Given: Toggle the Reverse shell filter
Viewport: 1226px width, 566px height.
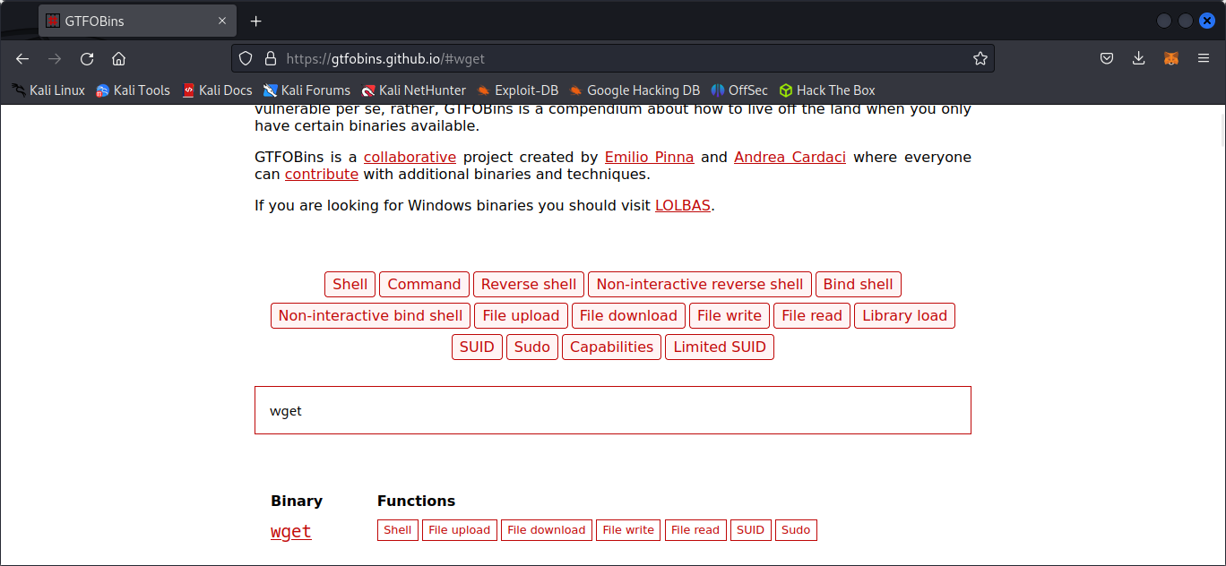Looking at the screenshot, I should click(x=528, y=285).
